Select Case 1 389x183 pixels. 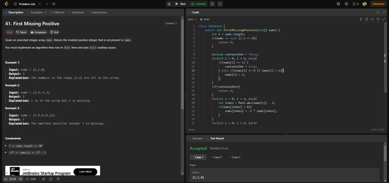click(198, 157)
